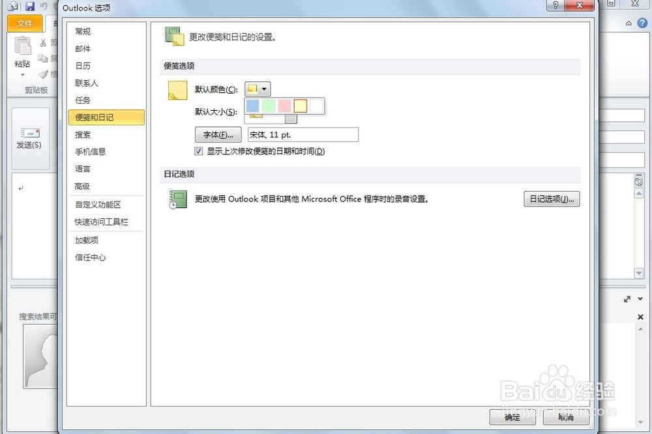Click the 粘贴 paste icon in the ribbon
Image resolution: width=652 pixels, height=434 pixels.
point(22,46)
